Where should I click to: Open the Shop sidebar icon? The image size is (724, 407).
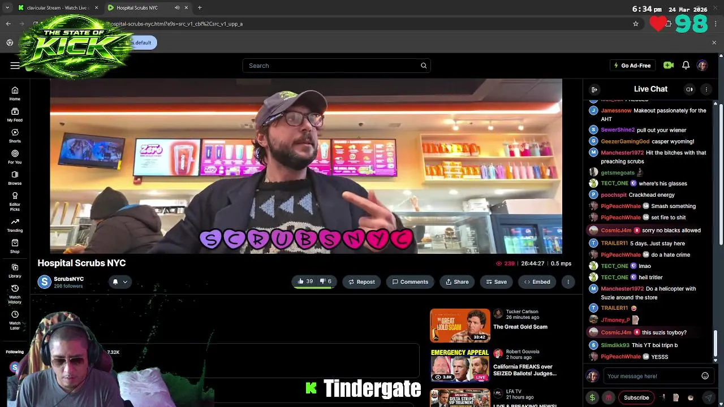[15, 246]
